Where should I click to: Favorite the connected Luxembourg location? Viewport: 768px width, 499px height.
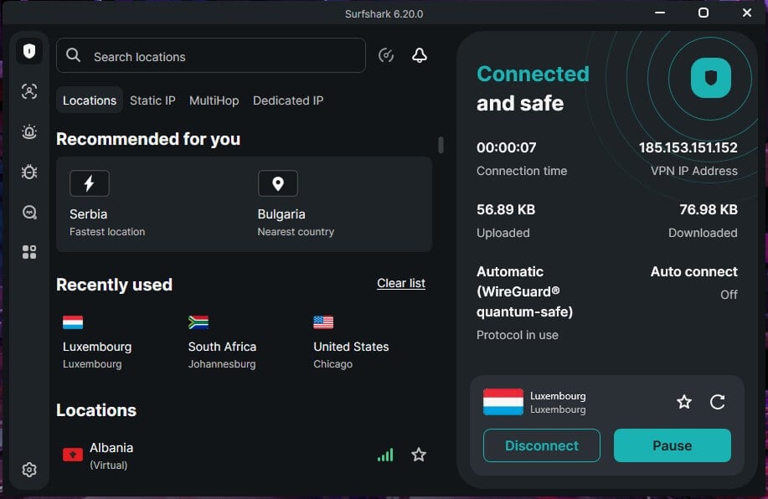click(x=683, y=402)
